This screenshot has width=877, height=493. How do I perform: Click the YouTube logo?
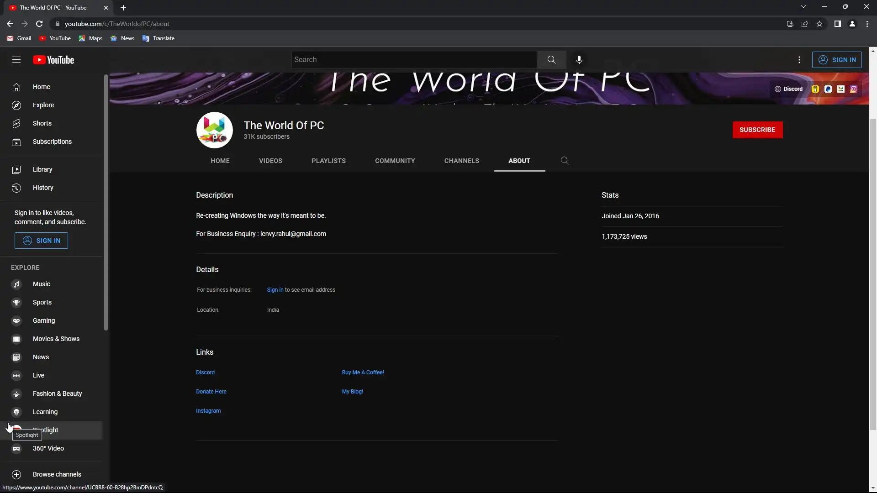53,60
